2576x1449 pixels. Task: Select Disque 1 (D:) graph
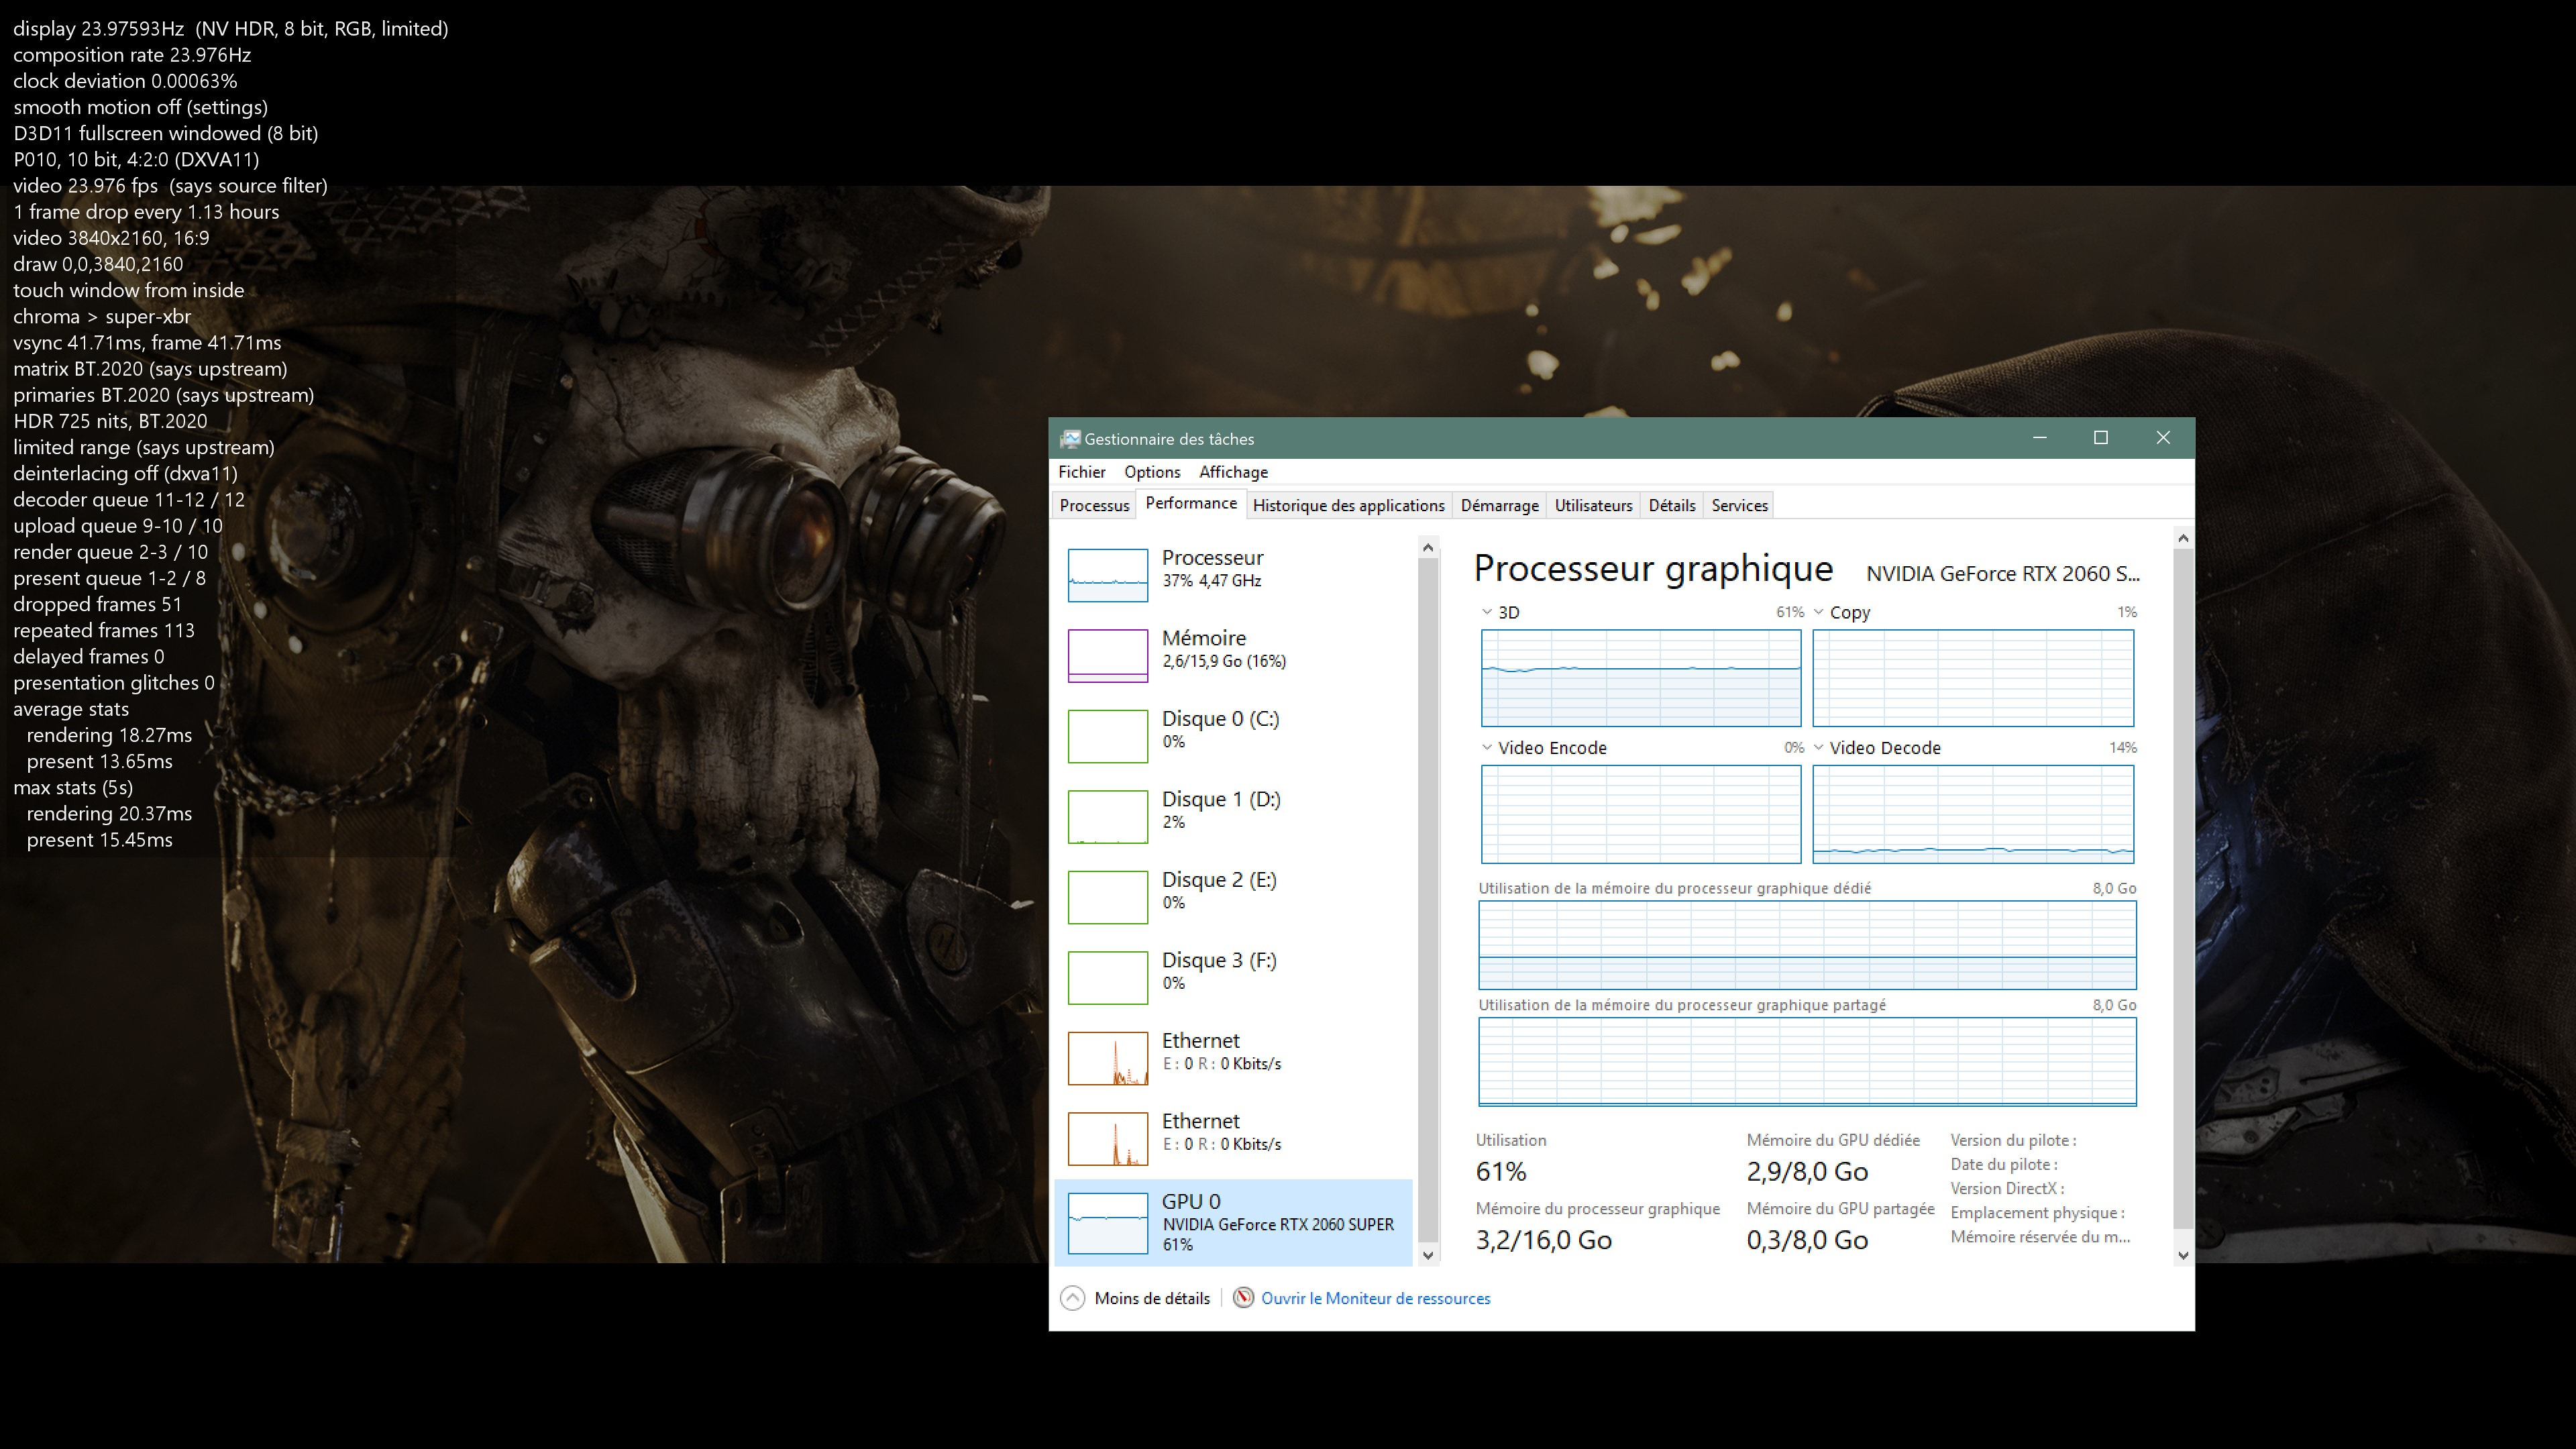click(1107, 816)
